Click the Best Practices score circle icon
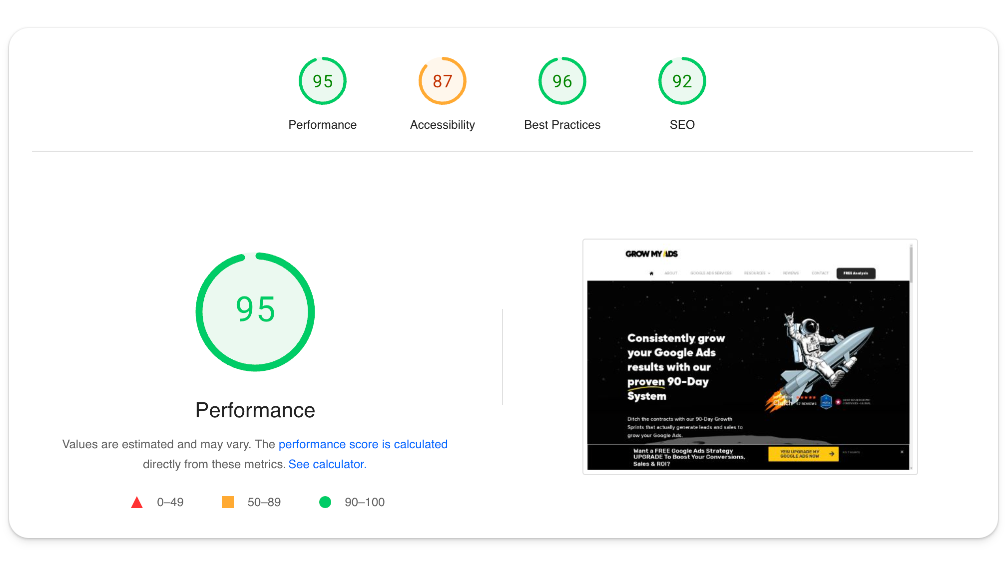This screenshot has width=1007, height=566. pos(562,81)
